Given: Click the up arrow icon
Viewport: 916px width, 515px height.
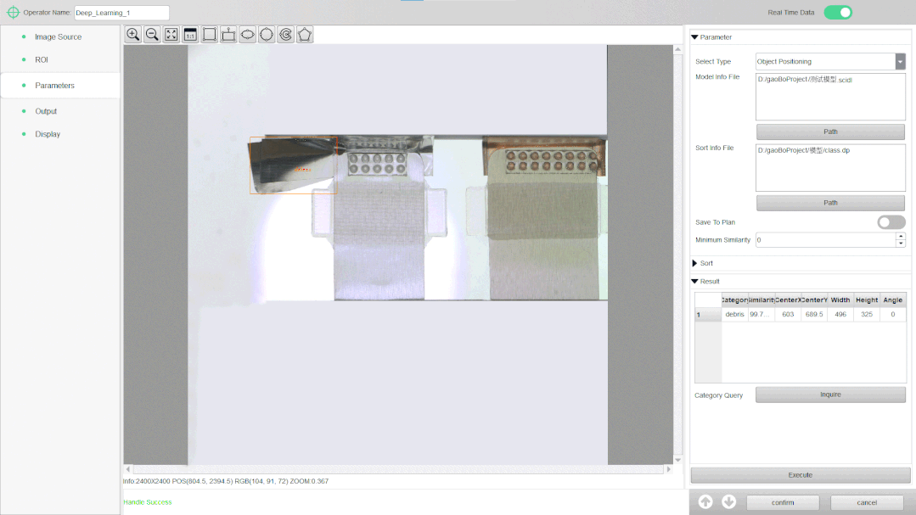Looking at the screenshot, I should [x=705, y=502].
